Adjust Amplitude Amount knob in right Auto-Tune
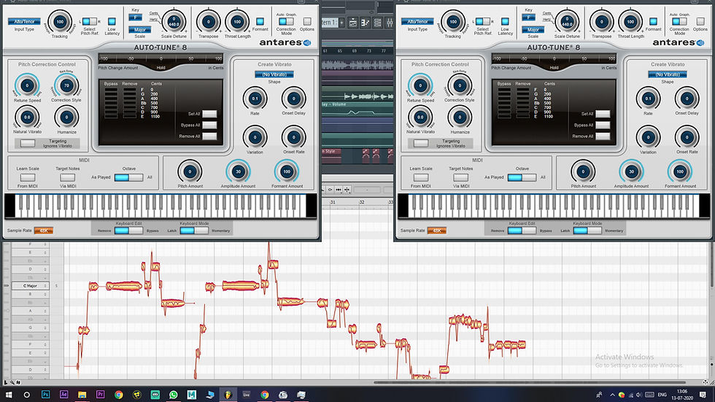This screenshot has width=715, height=402. coord(631,171)
